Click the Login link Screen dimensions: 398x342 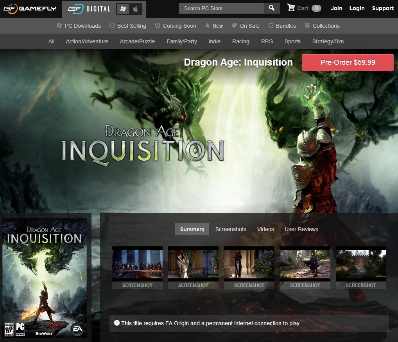coord(357,8)
